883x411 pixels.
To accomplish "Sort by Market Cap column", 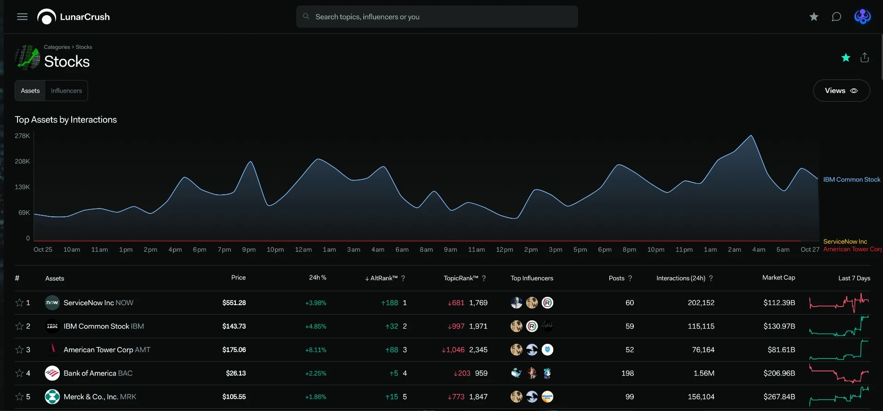I will point(779,278).
